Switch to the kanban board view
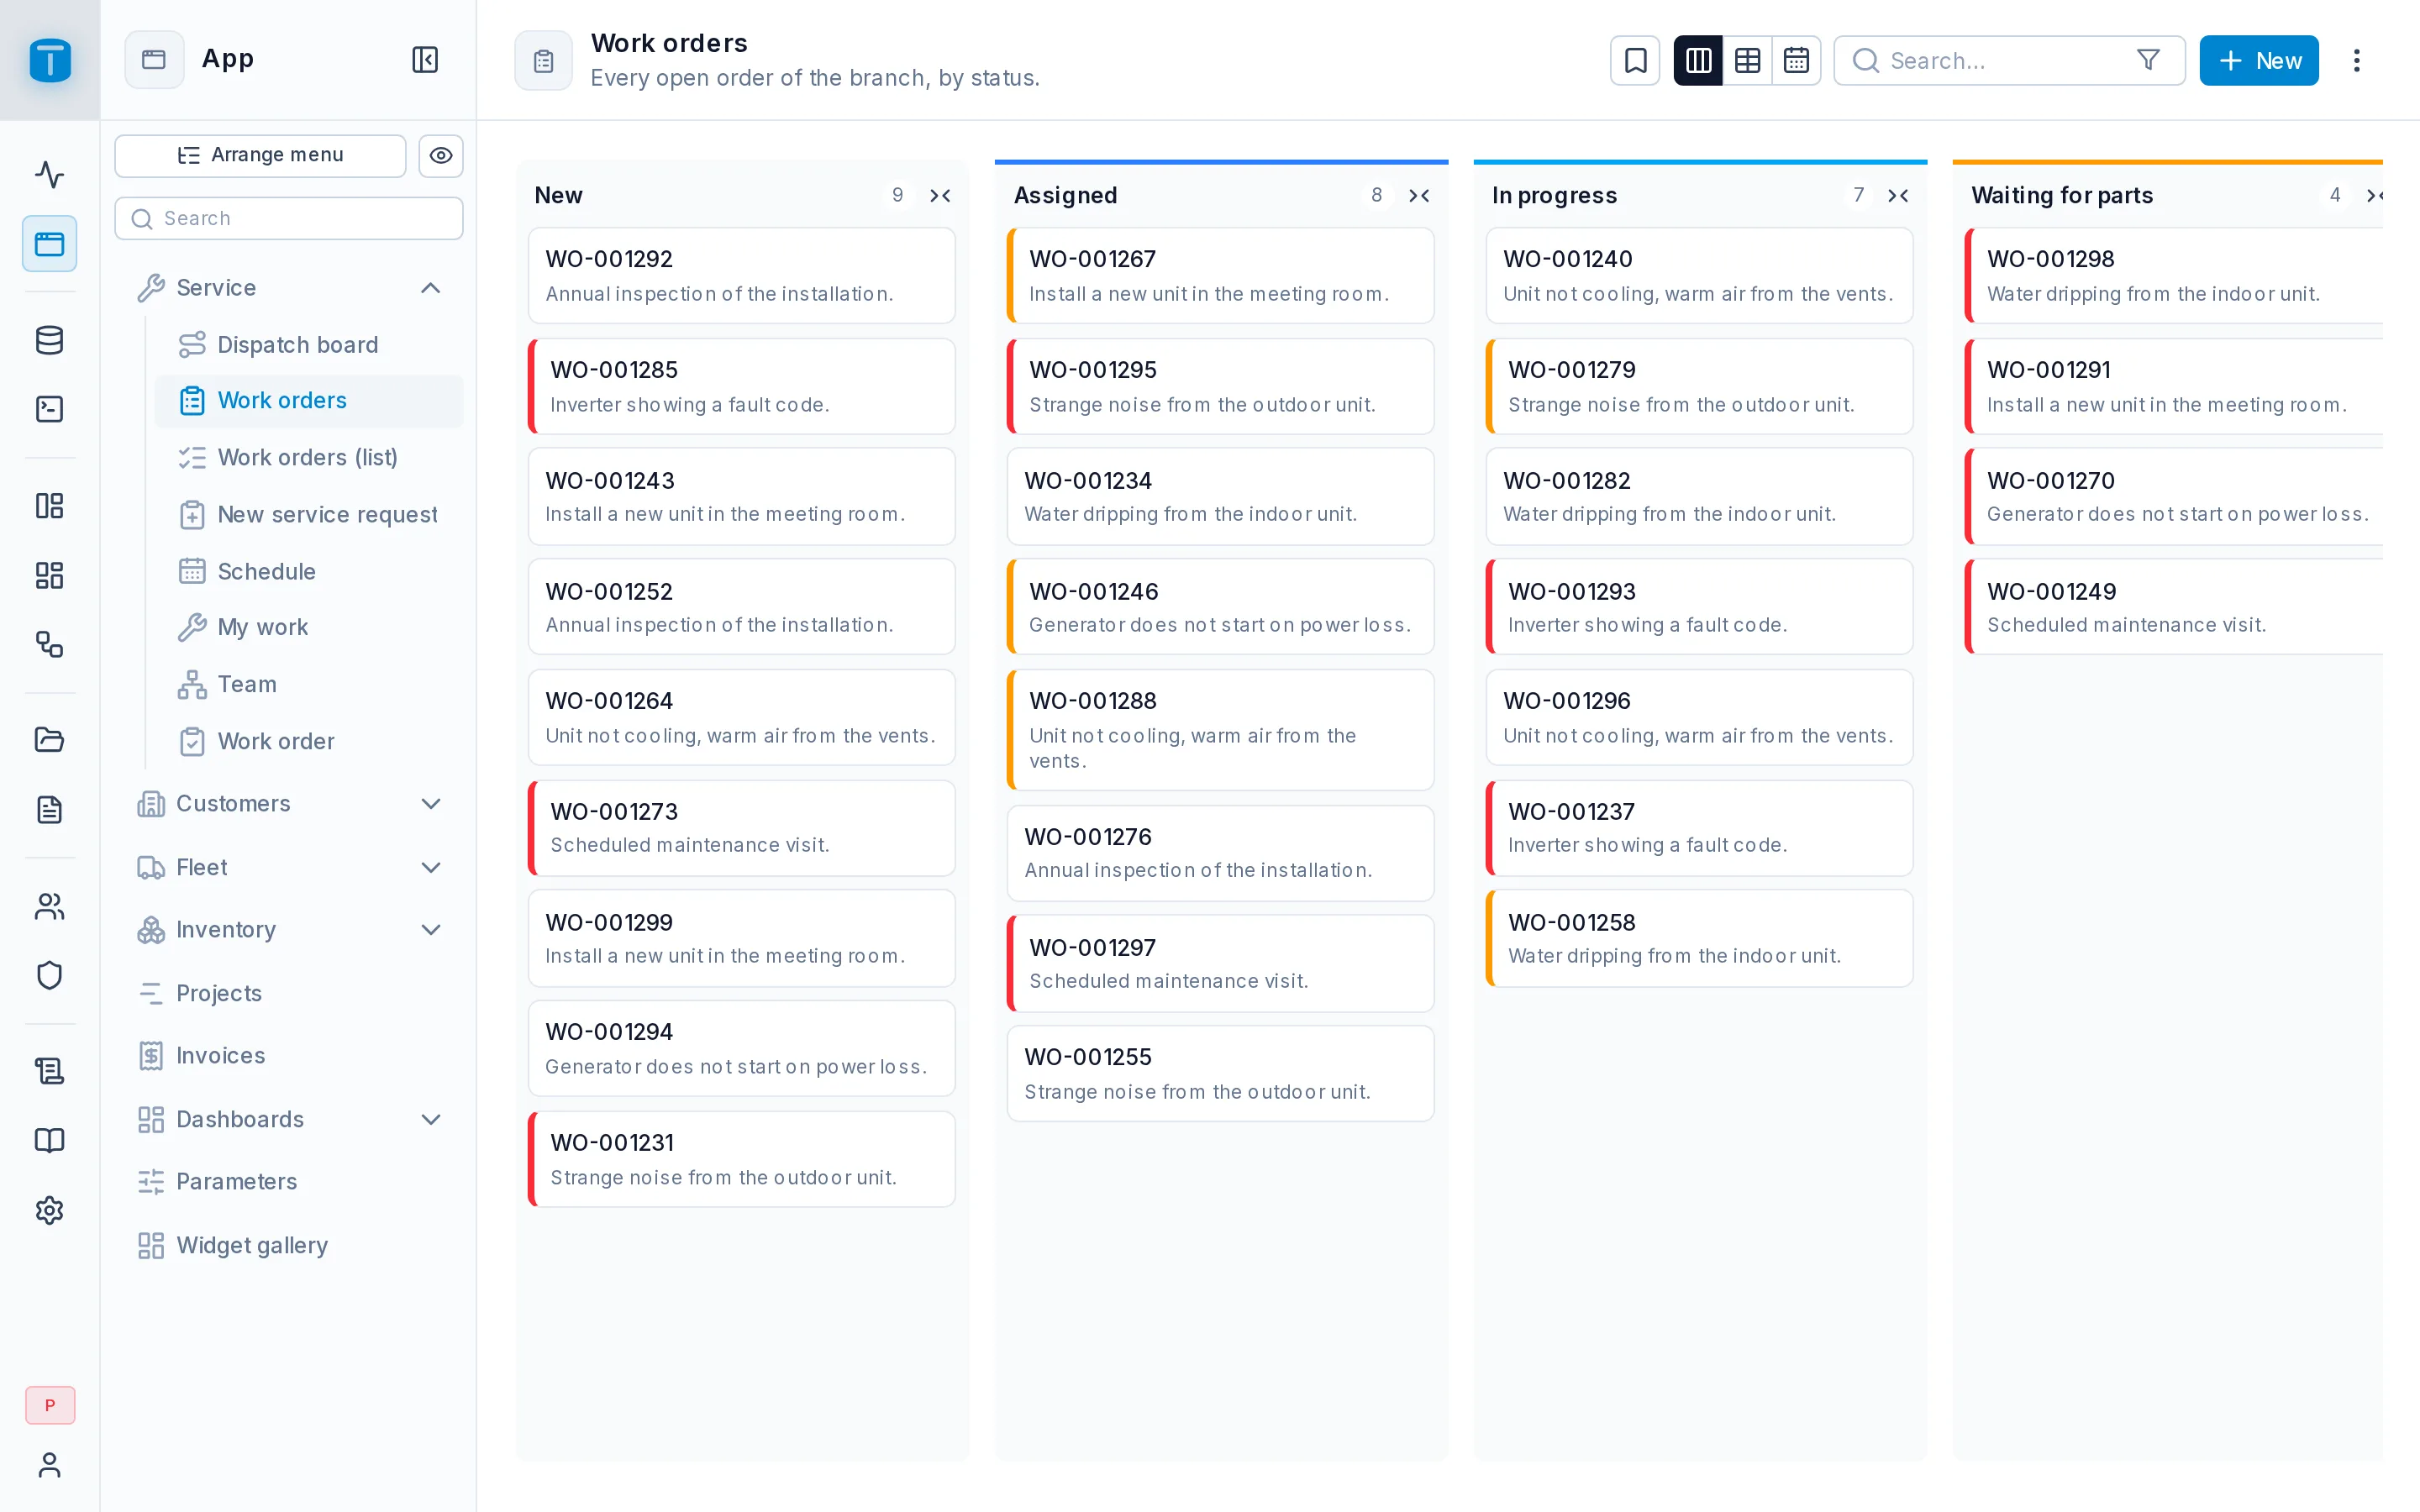 coord(1698,60)
